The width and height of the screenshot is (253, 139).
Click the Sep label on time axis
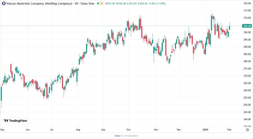tap(103, 130)
